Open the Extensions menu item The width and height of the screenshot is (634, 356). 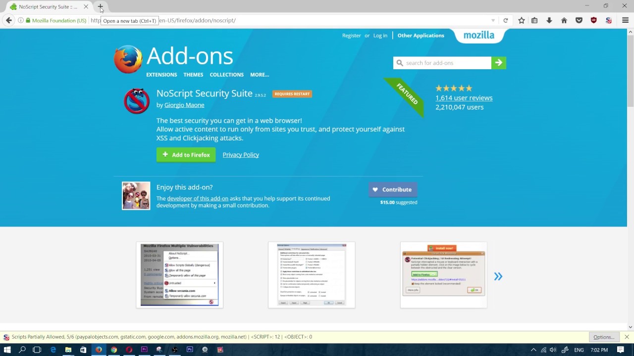(x=161, y=75)
